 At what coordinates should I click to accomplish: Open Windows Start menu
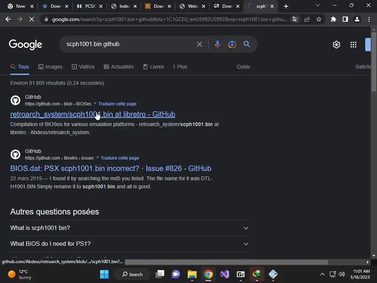[104, 274]
